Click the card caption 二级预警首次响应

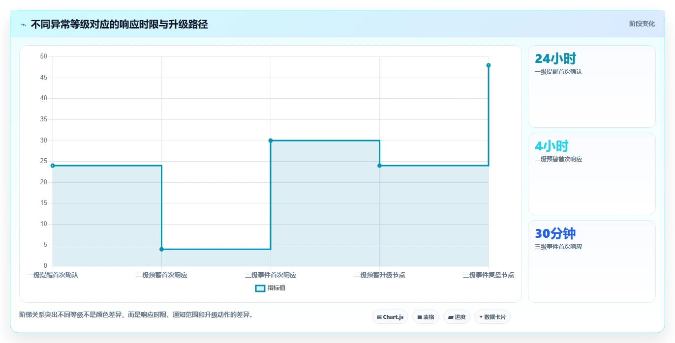pyautogui.click(x=558, y=159)
